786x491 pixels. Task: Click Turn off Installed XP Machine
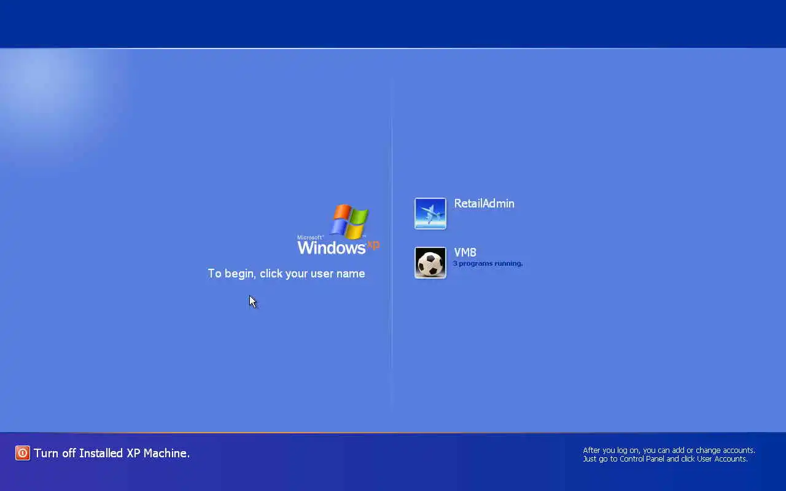pyautogui.click(x=112, y=453)
